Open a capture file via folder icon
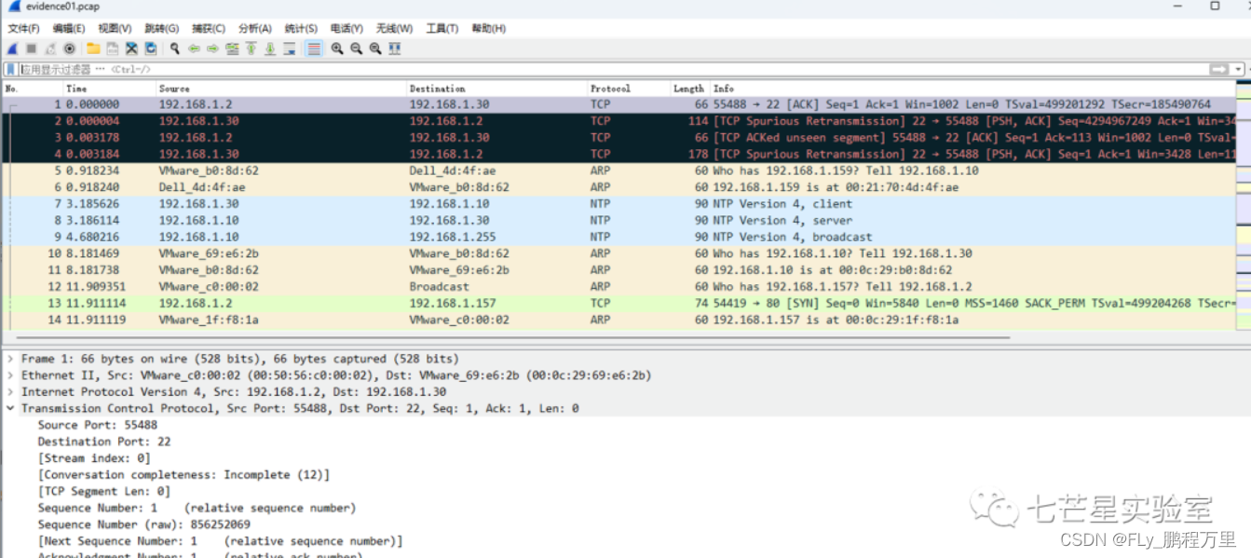This screenshot has height=558, width=1251. (x=93, y=48)
